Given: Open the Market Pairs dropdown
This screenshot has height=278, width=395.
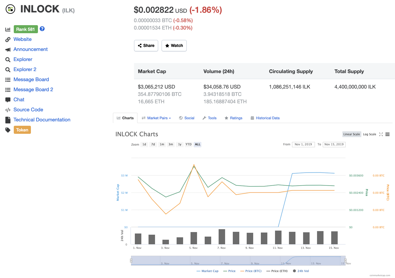Looking at the screenshot, I should (x=156, y=118).
